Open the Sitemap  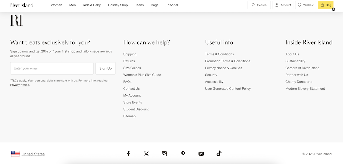point(129,116)
